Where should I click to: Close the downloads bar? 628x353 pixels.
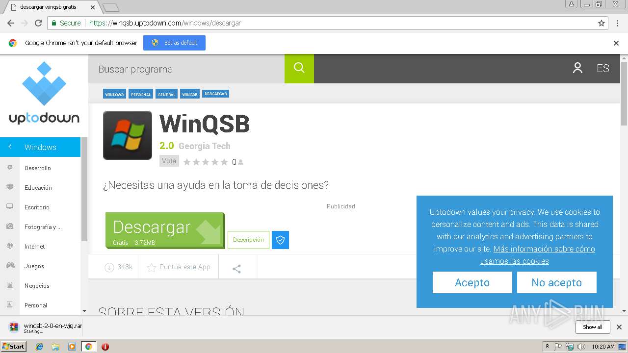pos(619,327)
